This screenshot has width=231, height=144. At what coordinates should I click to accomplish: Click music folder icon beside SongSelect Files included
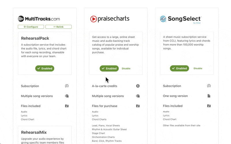point(209,106)
